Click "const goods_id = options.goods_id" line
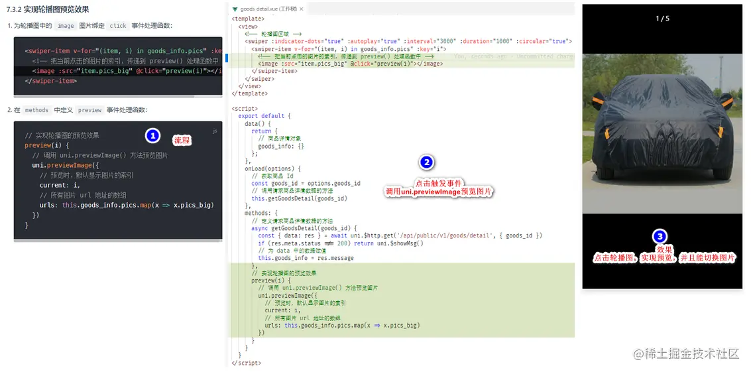The height and width of the screenshot is (372, 751). tap(306, 183)
